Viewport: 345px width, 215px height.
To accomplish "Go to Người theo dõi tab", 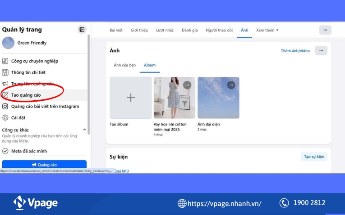I will coord(219,30).
